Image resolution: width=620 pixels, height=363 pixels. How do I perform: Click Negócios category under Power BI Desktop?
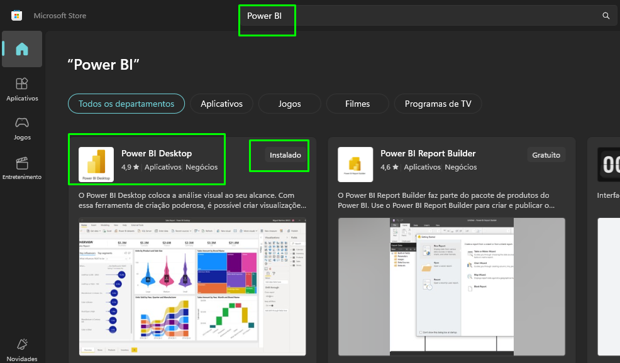point(201,167)
